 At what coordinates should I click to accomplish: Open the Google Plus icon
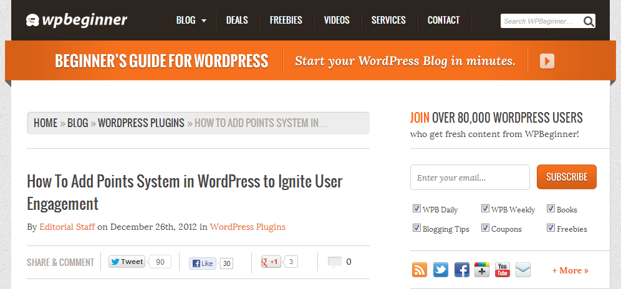point(482,270)
